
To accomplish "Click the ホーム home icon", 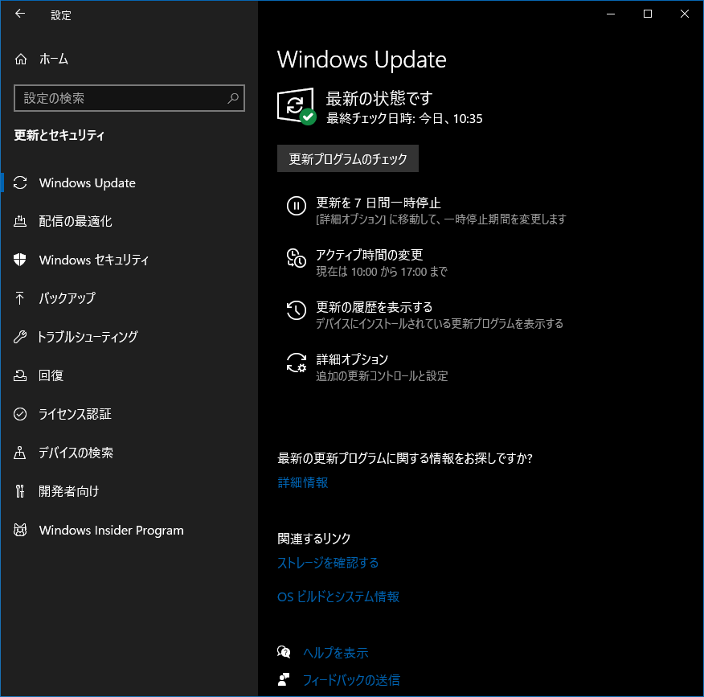I will [x=21, y=59].
